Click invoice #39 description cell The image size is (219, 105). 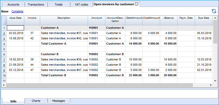coord(64,60)
